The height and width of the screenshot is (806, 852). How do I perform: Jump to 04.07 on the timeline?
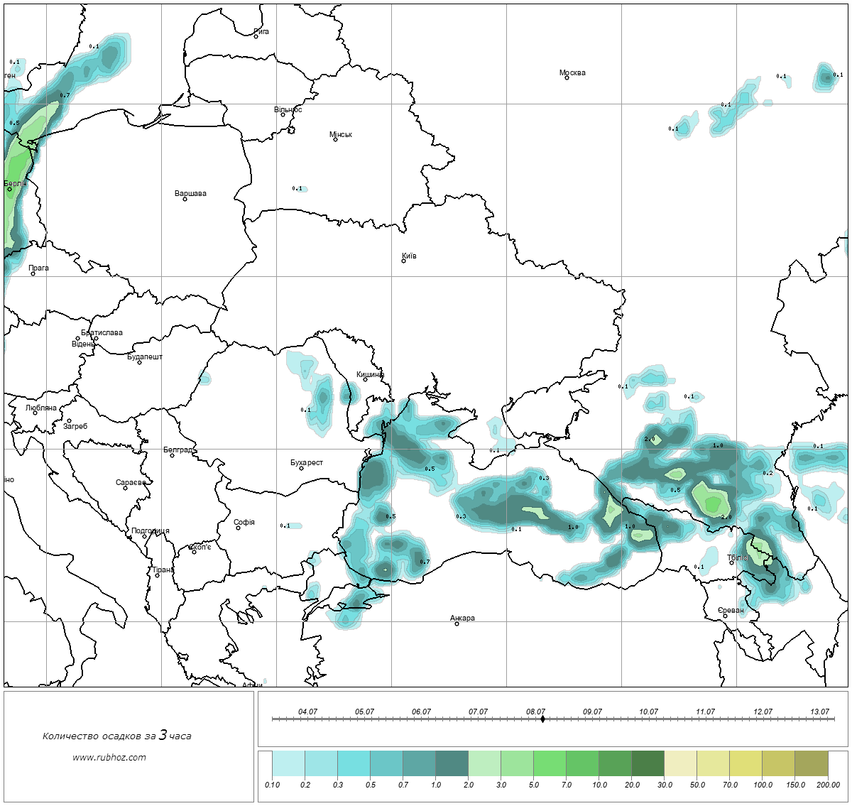(x=307, y=719)
